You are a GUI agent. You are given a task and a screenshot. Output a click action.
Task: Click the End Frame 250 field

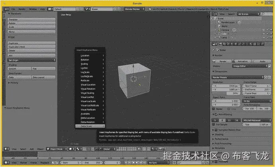pos(257,90)
